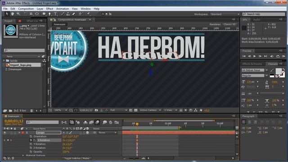This screenshot has width=288, height=162.
Task: Open the Workspace Standard dropdown
Action: [x=225, y=14]
